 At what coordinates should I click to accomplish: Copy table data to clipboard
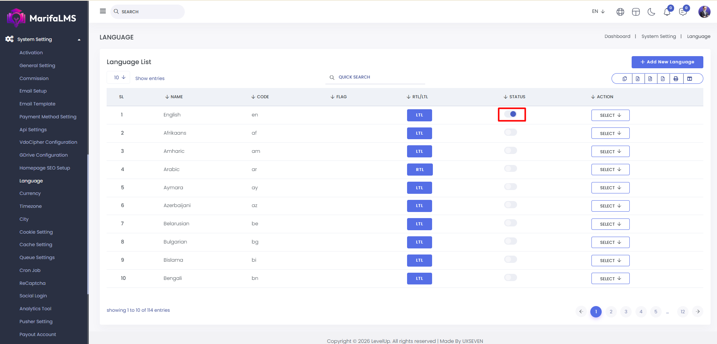tap(624, 79)
